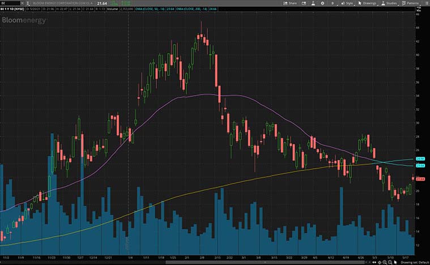Viewport: 430px width, 265px height.
Task: Open the Patterns menu
Action: 411,3
